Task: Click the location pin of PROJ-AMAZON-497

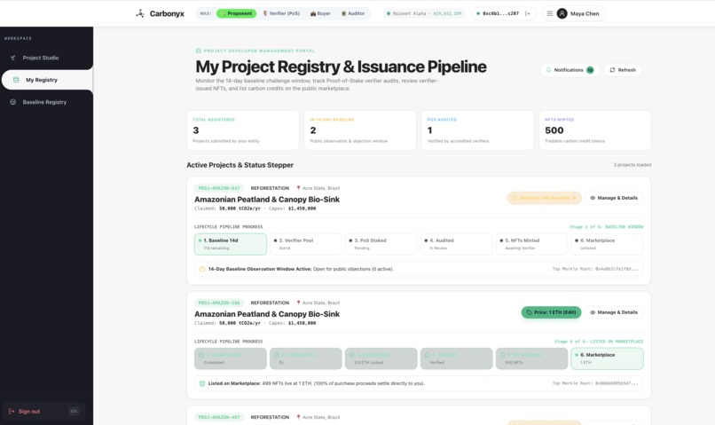Action: (299, 417)
